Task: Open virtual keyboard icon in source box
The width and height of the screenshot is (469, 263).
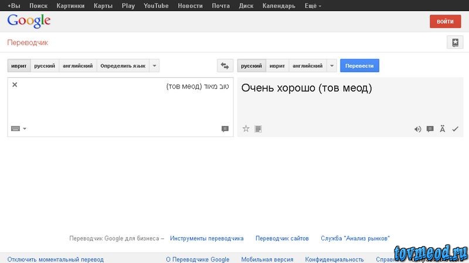Action: pos(15,128)
